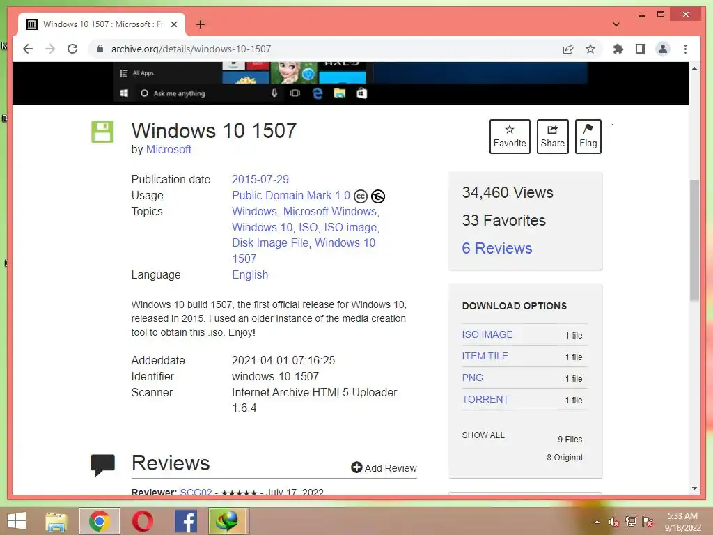Click the speech bubble Reviews icon
Image resolution: width=713 pixels, height=535 pixels.
pyautogui.click(x=103, y=465)
